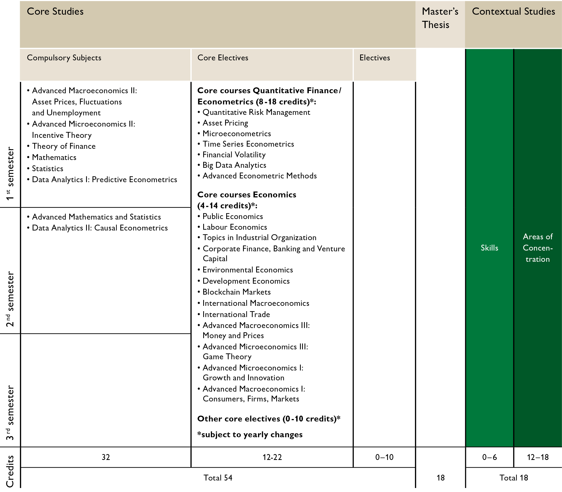The width and height of the screenshot is (562, 492).
Task: Click the Skills column in green
Action: tap(490, 248)
